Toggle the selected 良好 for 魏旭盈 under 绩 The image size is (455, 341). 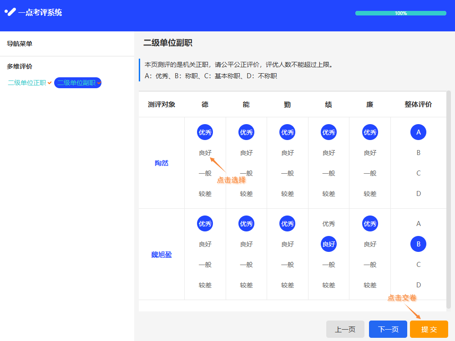pyautogui.click(x=329, y=244)
